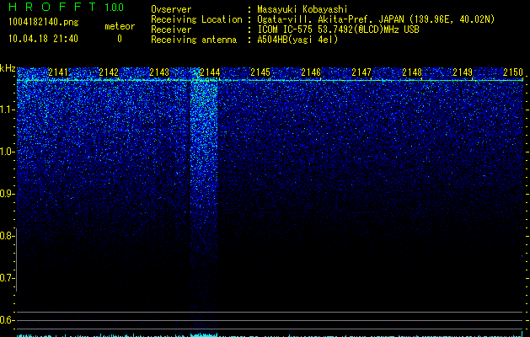The height and width of the screenshot is (337, 530).
Task: Click the date stamp 10.04.18 21:40
Action: [43, 39]
